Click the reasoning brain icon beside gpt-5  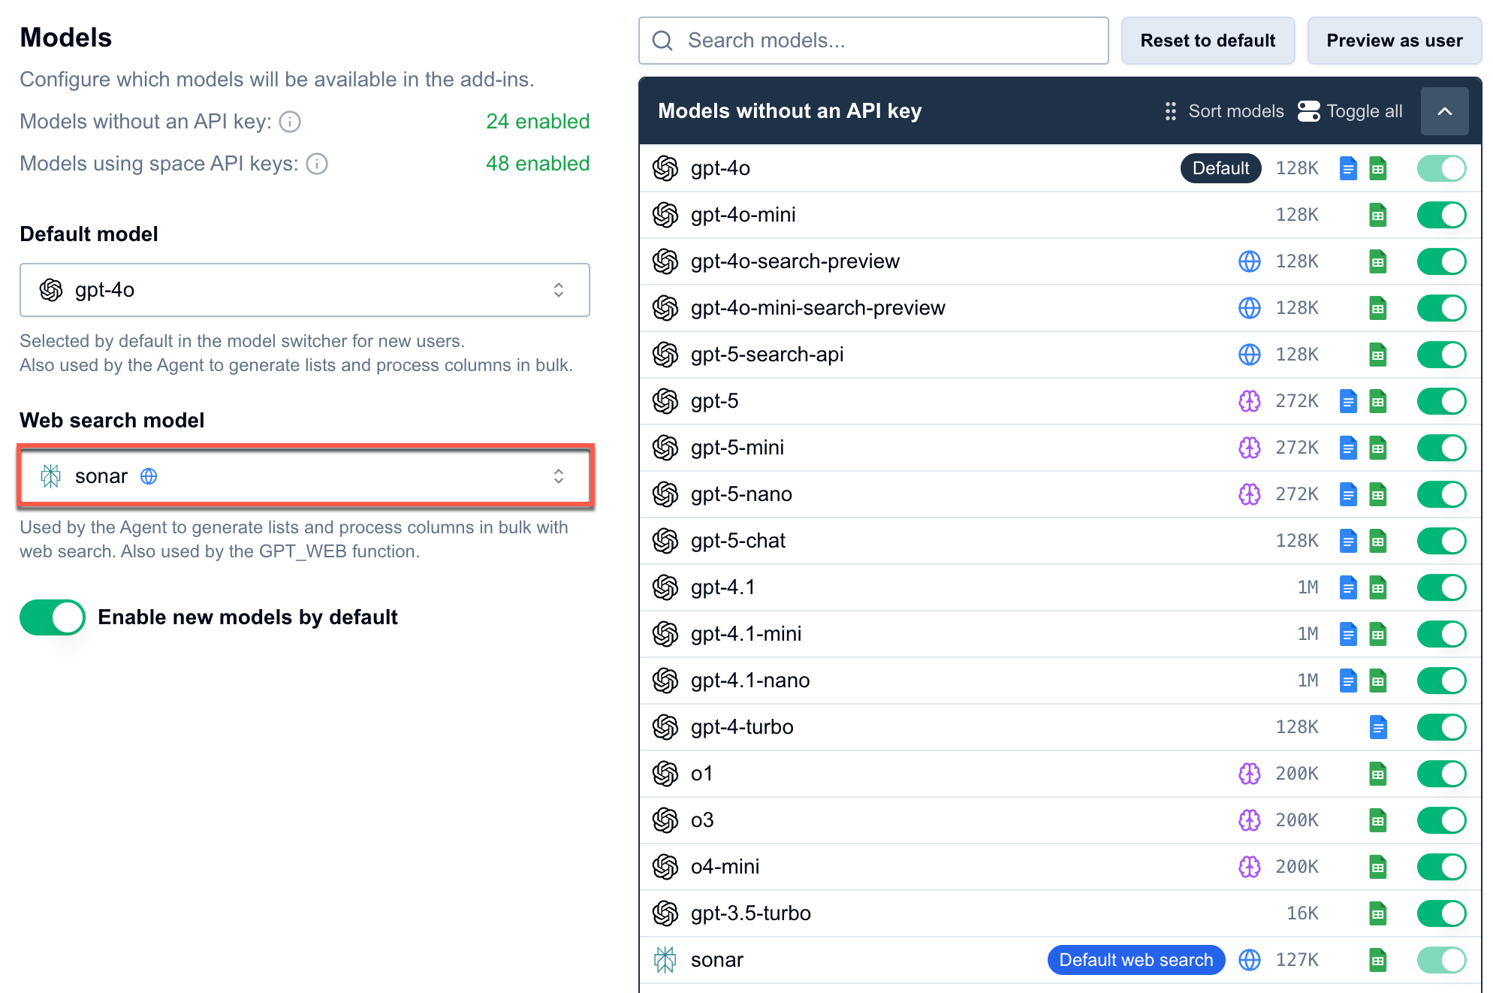(1249, 401)
